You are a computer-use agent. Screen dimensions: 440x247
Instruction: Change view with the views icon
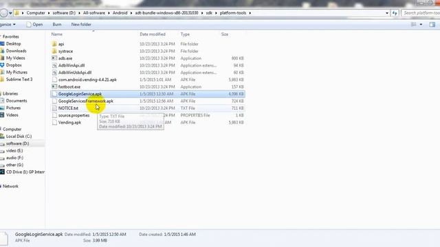pos(414,25)
